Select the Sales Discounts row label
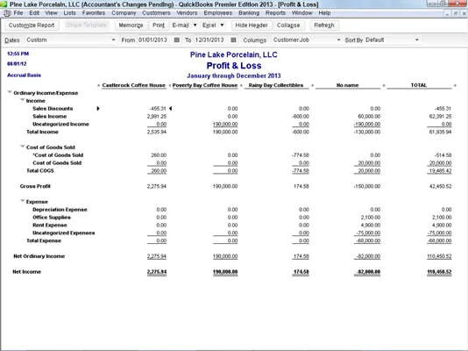This screenshot has width=468, height=351. [x=53, y=109]
